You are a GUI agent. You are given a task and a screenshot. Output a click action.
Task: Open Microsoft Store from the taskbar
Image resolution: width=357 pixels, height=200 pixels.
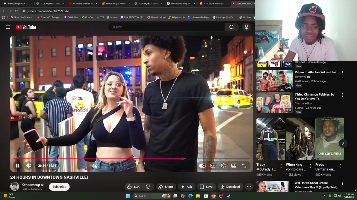[x=206, y=196]
